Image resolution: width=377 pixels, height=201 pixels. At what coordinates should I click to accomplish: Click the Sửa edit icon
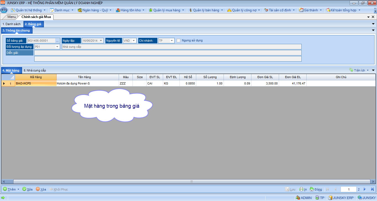tap(24, 189)
